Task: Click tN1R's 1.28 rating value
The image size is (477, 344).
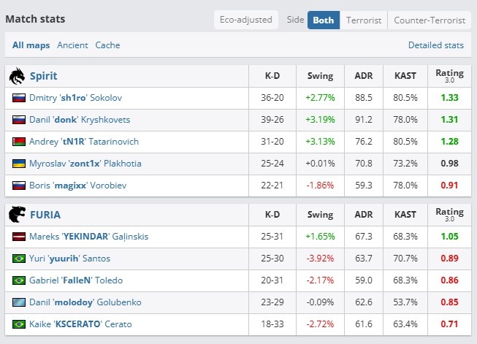Action: (450, 142)
